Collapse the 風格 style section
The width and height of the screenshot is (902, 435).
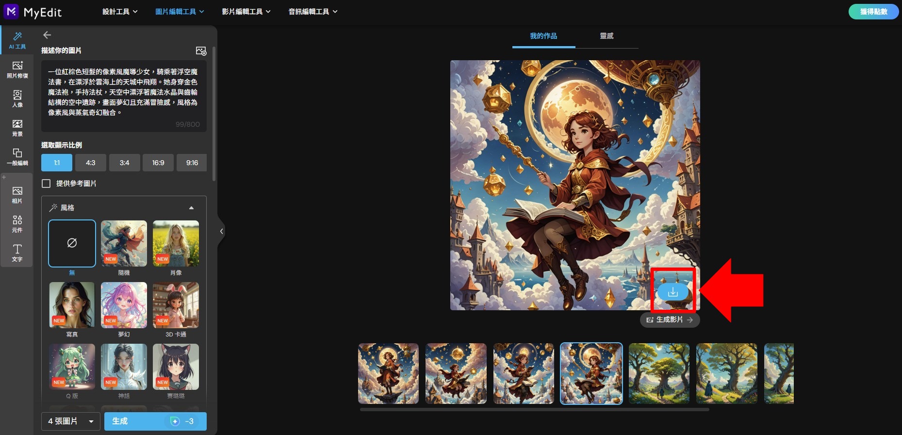coord(191,208)
